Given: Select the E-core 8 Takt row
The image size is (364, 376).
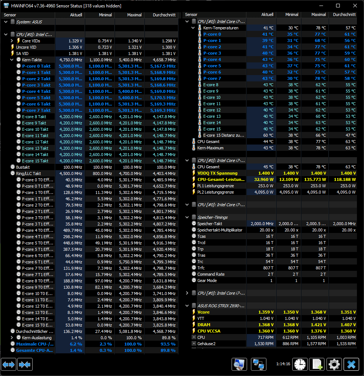Looking at the screenshot, I should coord(90,117).
